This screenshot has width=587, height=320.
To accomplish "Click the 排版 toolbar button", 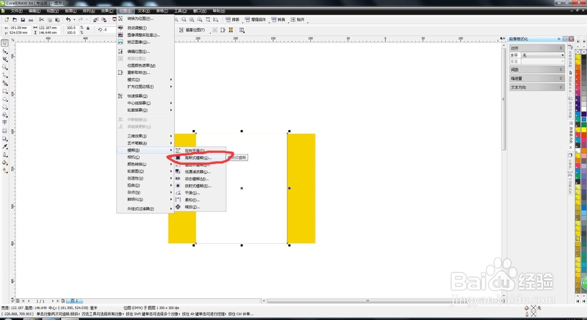I will pos(232,19).
